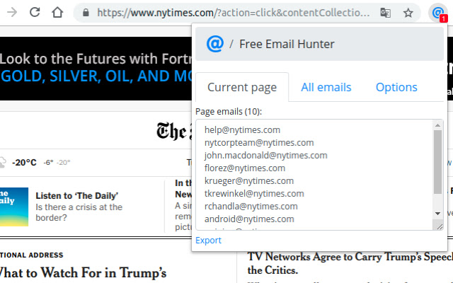Select tkrewinkel@nytimes.com entry
453x283 pixels.
point(254,193)
